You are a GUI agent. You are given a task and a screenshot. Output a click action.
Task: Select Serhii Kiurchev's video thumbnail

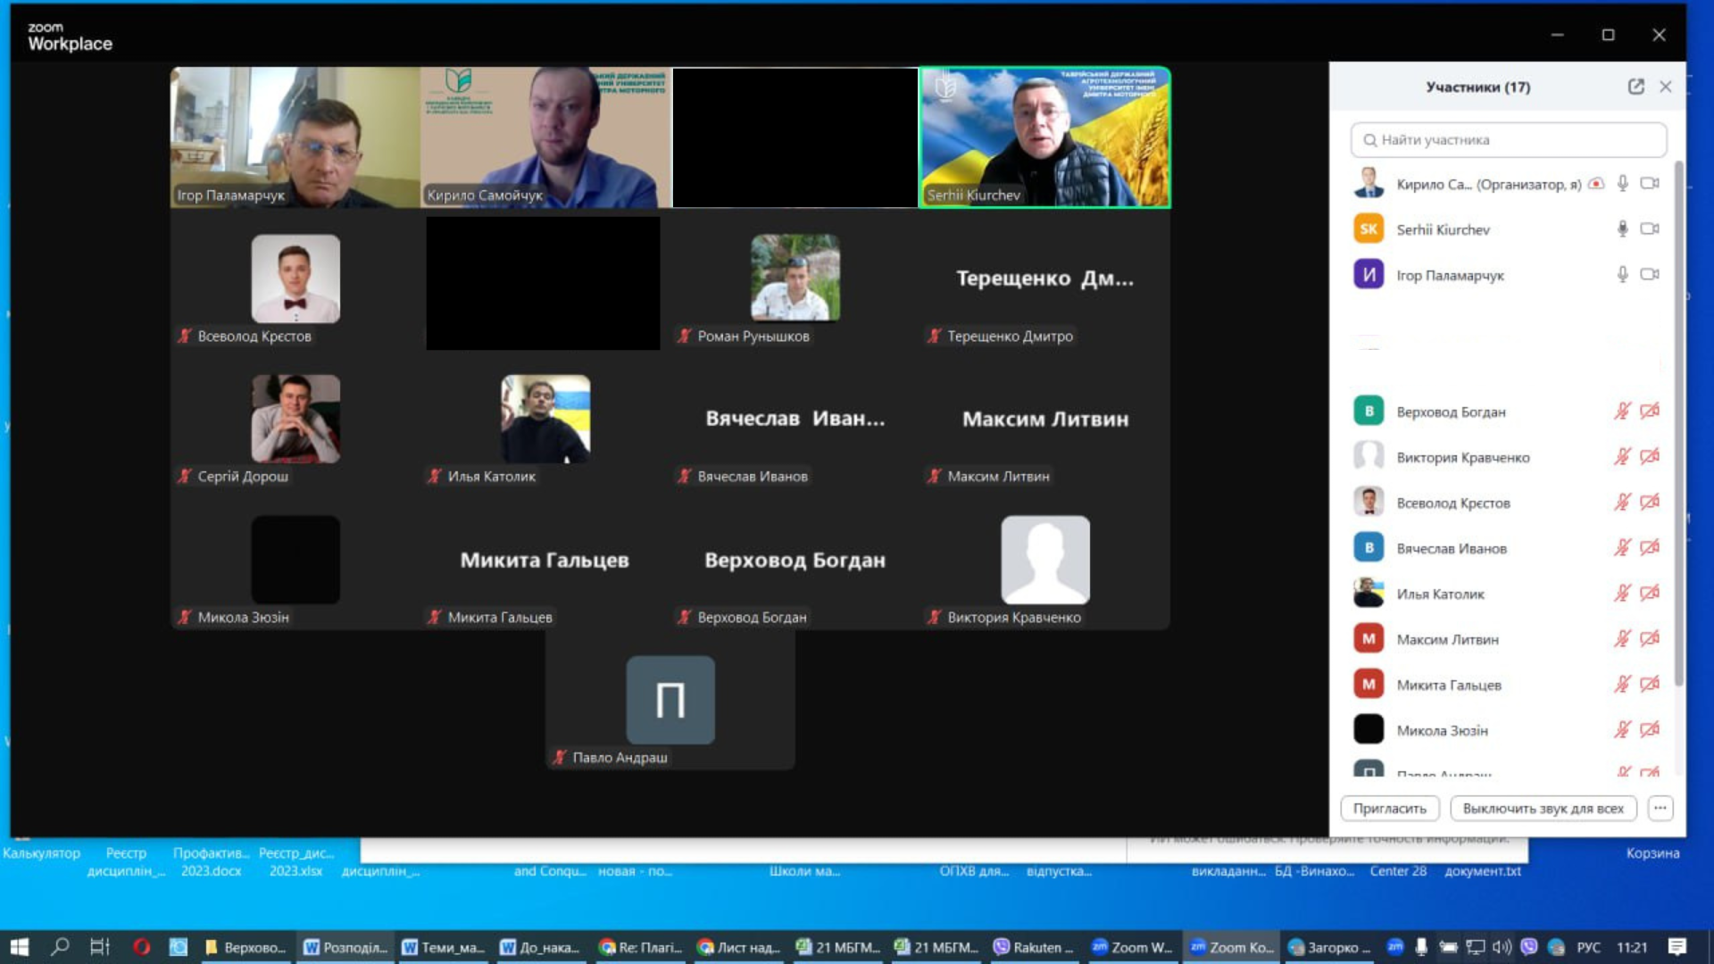click(1044, 137)
